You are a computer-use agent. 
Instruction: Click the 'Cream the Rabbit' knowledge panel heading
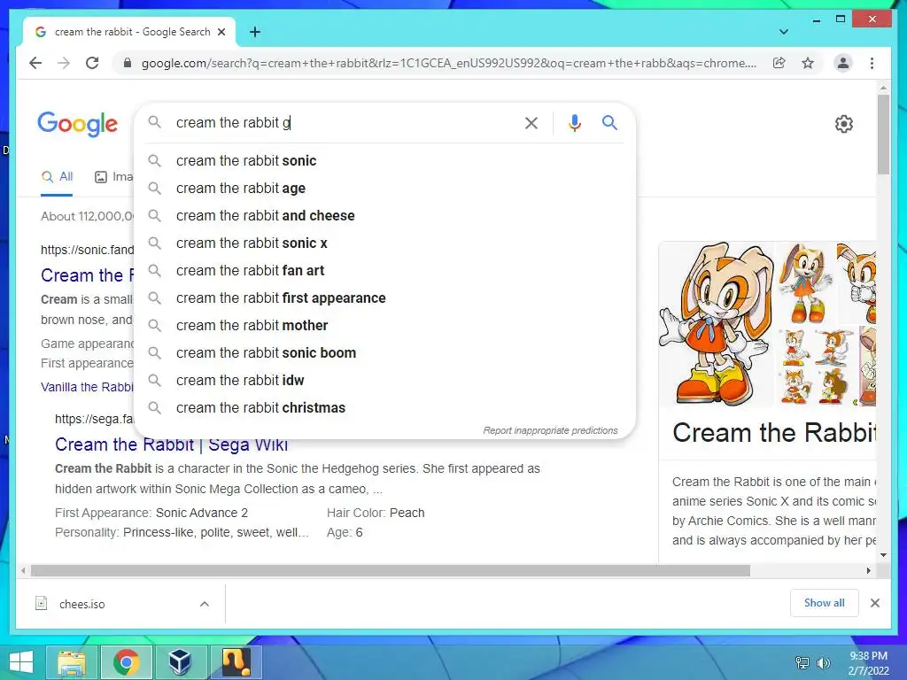tap(774, 433)
